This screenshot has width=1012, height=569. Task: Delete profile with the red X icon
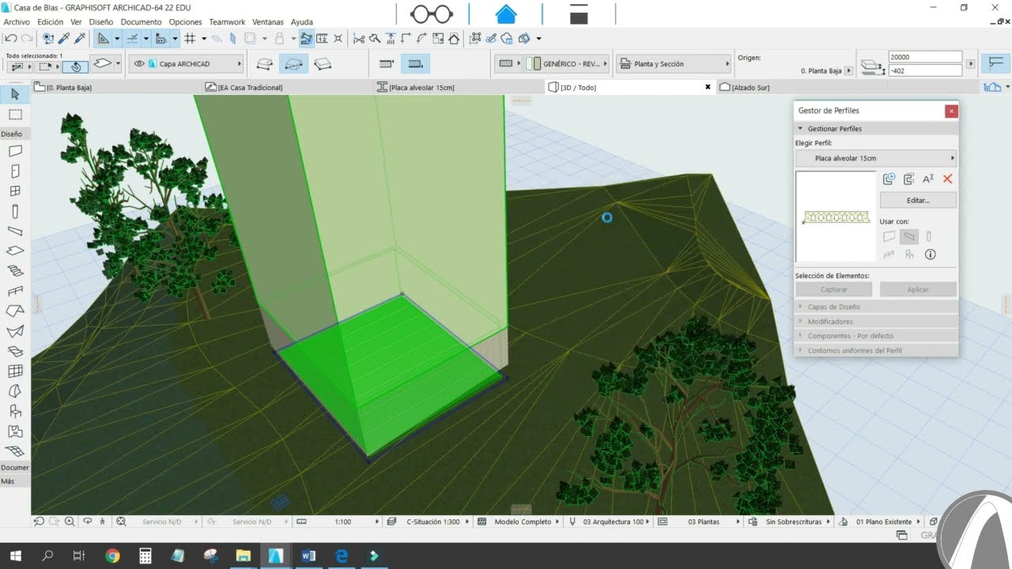pos(948,179)
